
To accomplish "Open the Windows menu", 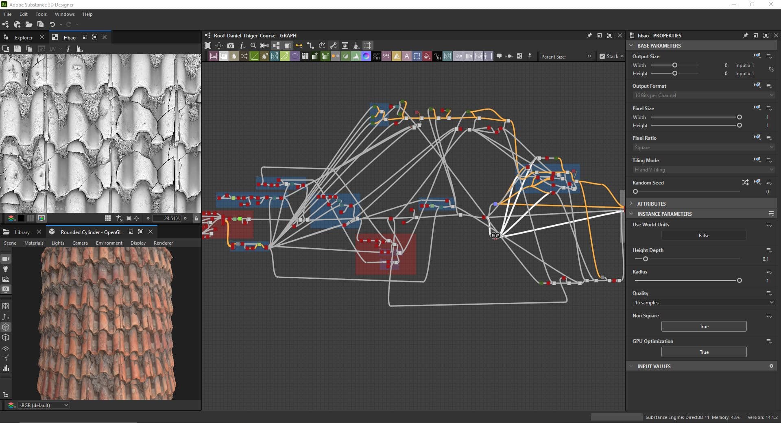I will pos(65,14).
